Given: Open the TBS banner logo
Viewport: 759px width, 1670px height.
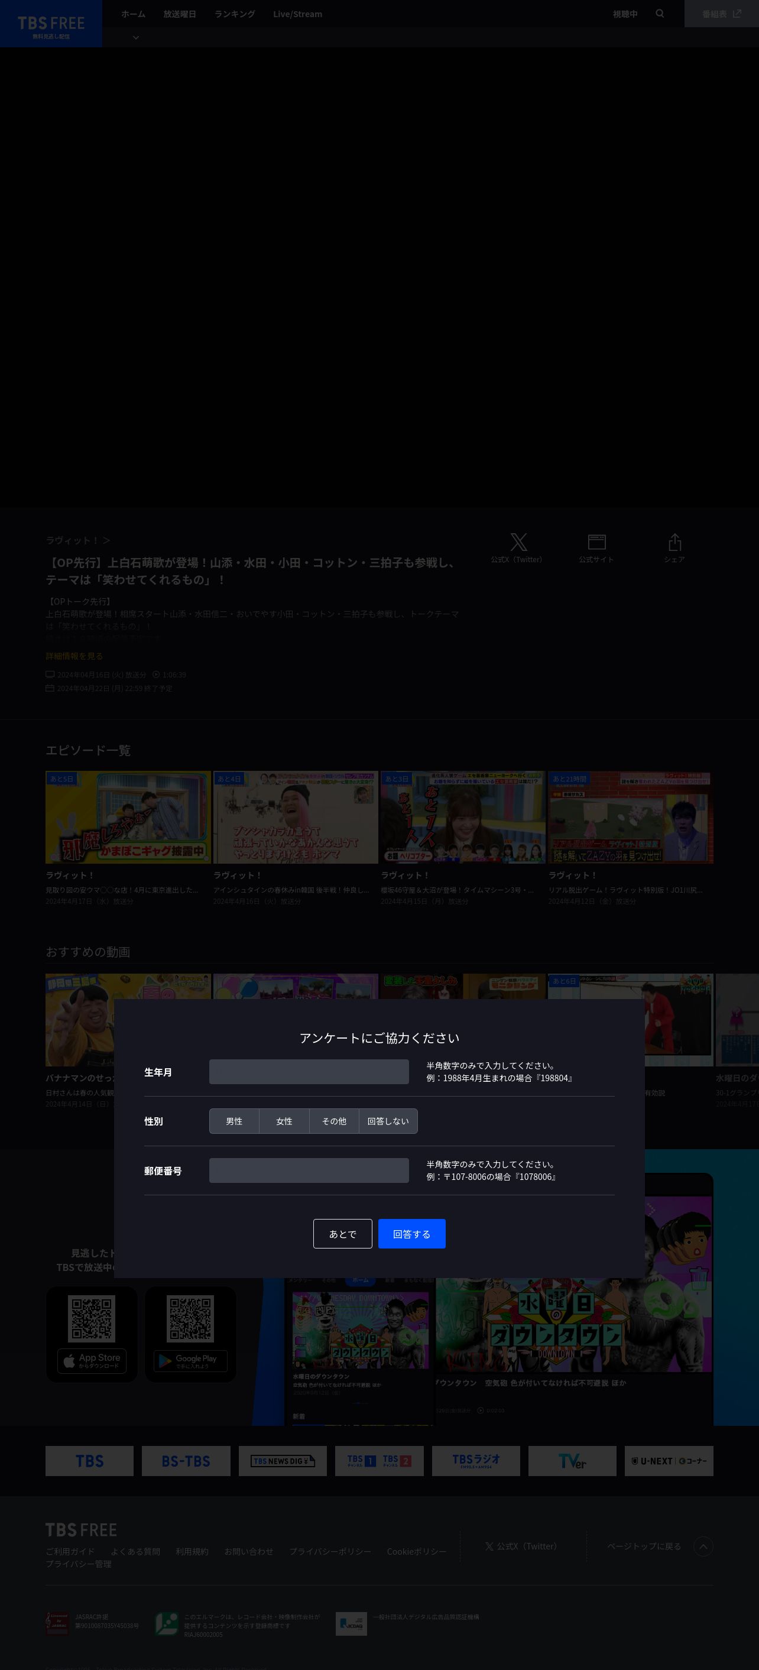Looking at the screenshot, I should coord(89,1461).
